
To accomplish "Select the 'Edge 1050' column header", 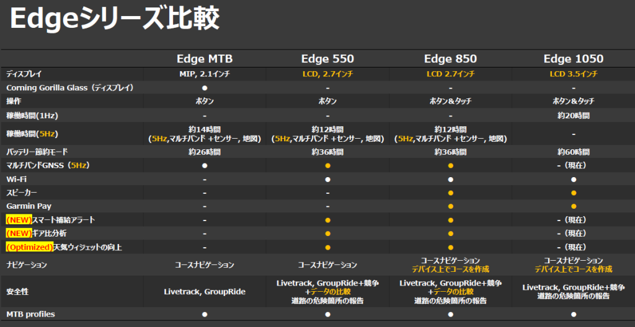I will tap(574, 59).
